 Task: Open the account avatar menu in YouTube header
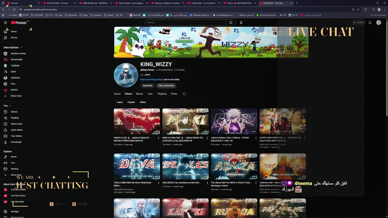click(379, 22)
